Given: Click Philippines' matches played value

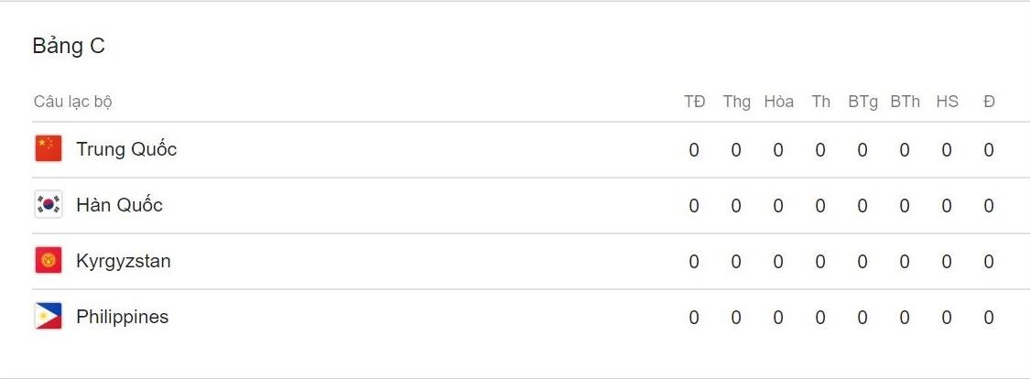Looking at the screenshot, I should pos(694,318).
